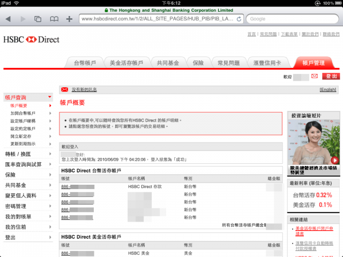Viewport: 343px width, 257px height.
Task: Expand the 變更個人資料 sidebar menu
Action: point(28,195)
